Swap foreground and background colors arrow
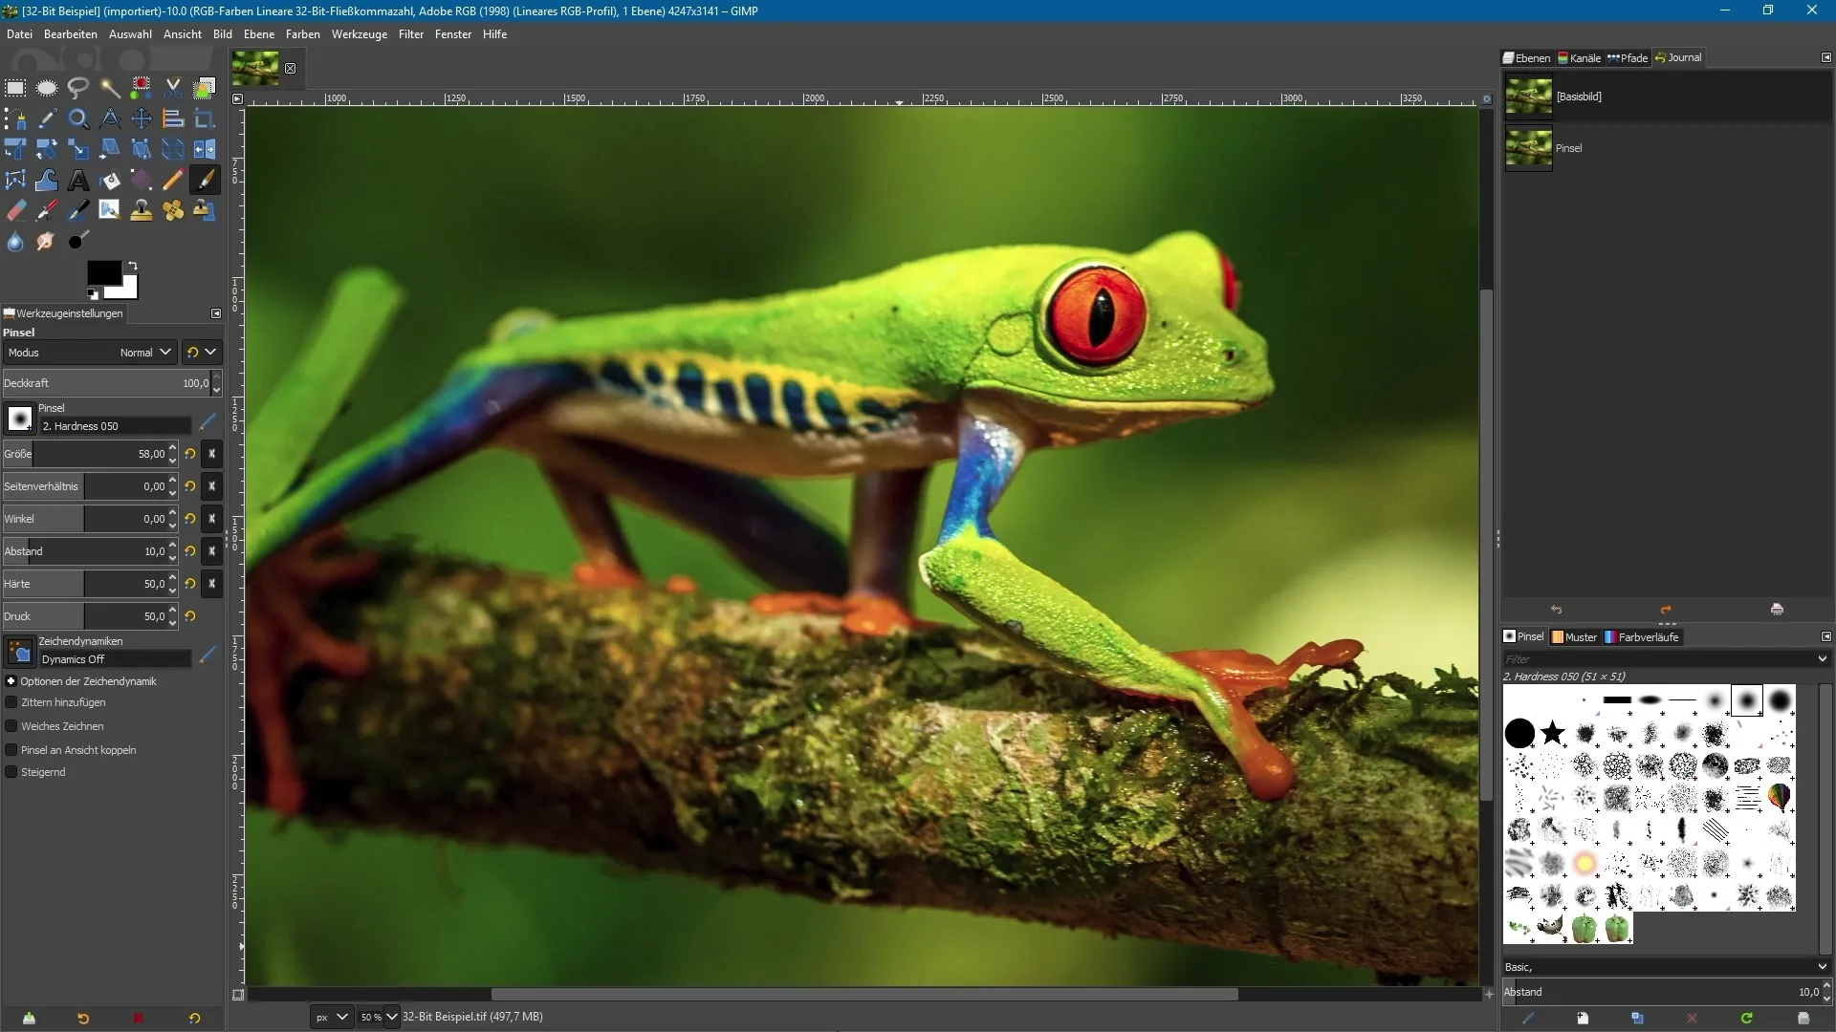 click(x=132, y=266)
